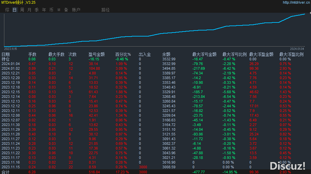311x174 pixels.
Task: Select the 2023.11.23 date row
Action: click(155, 149)
